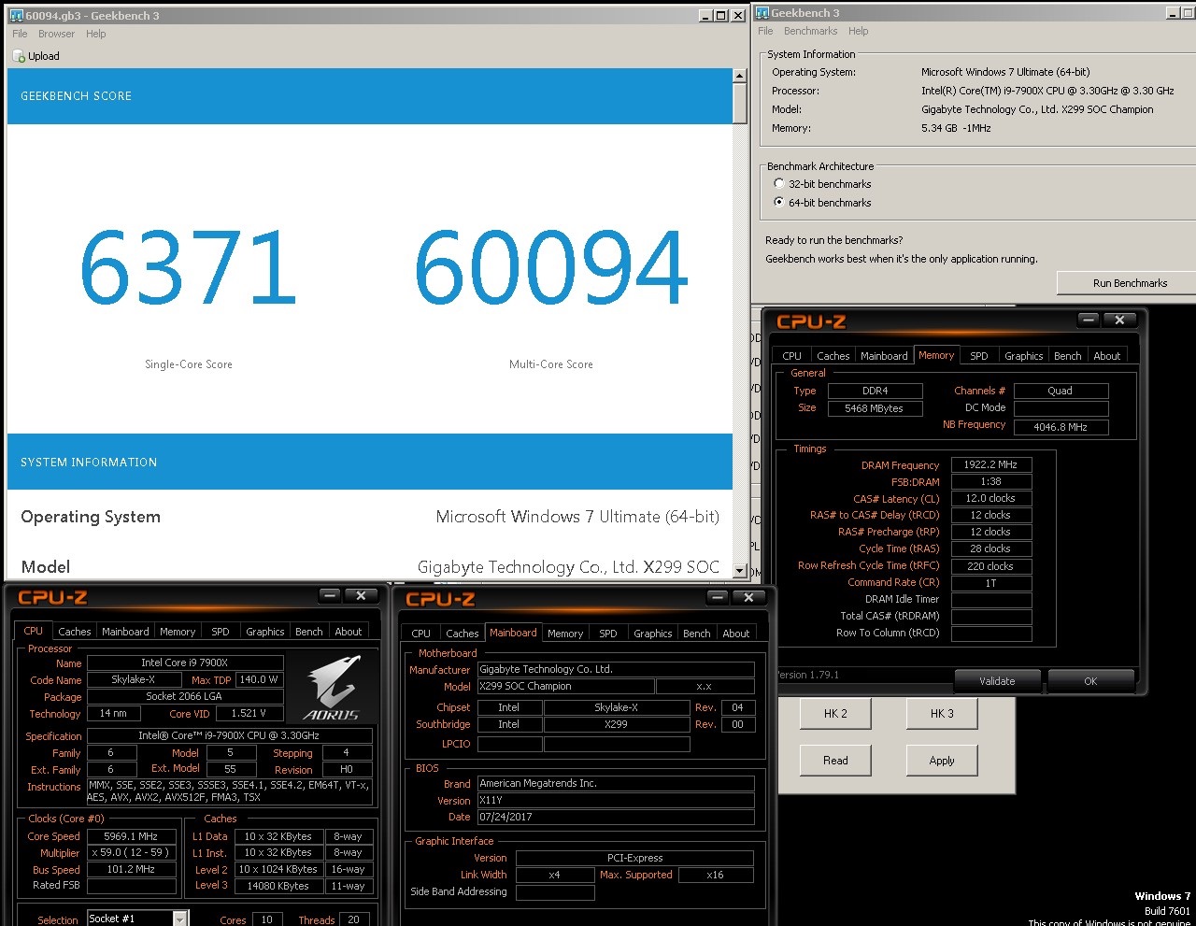Select About tab in CPU-Z Mainboard window
This screenshot has height=926, width=1196.
point(736,634)
